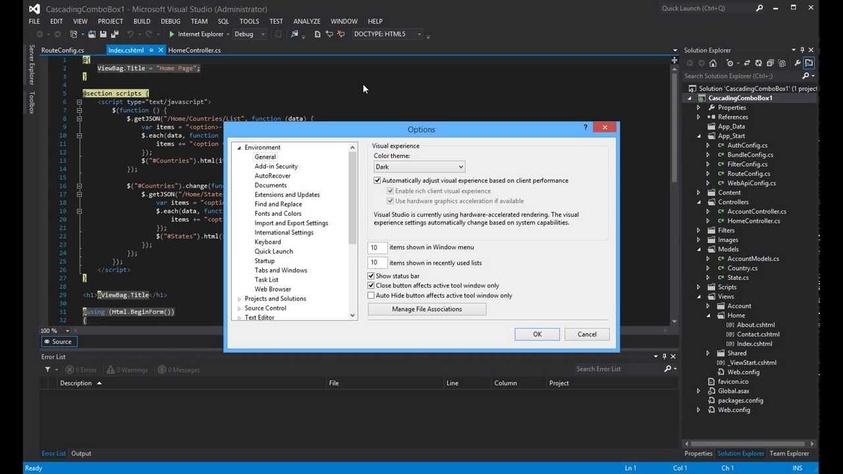Image resolution: width=843 pixels, height=474 pixels.
Task: Click the Quick Launch search icon
Action: tap(759, 9)
